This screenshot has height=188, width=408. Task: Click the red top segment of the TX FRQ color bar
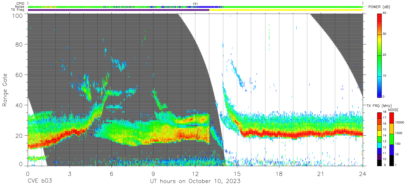coord(379,115)
